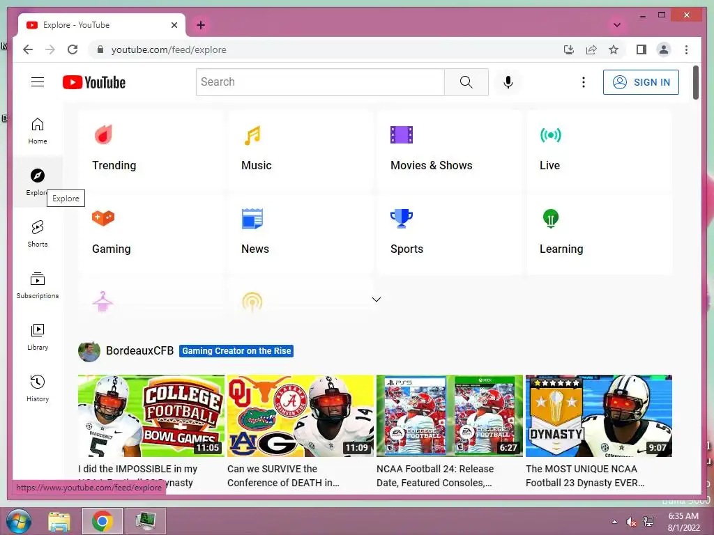Reload the page in Chrome
This screenshot has height=535, width=714.
coord(73,49)
